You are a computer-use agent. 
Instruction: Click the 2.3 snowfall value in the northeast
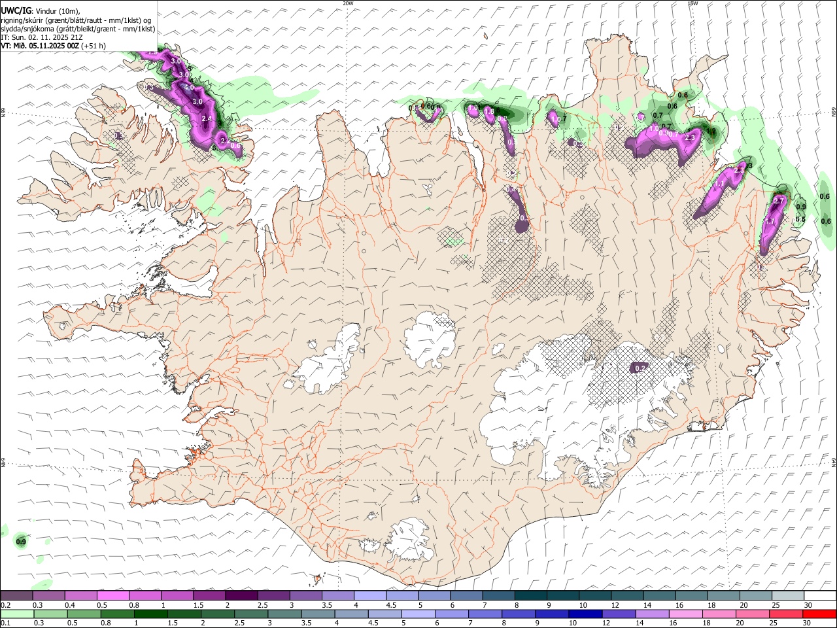[689, 137]
